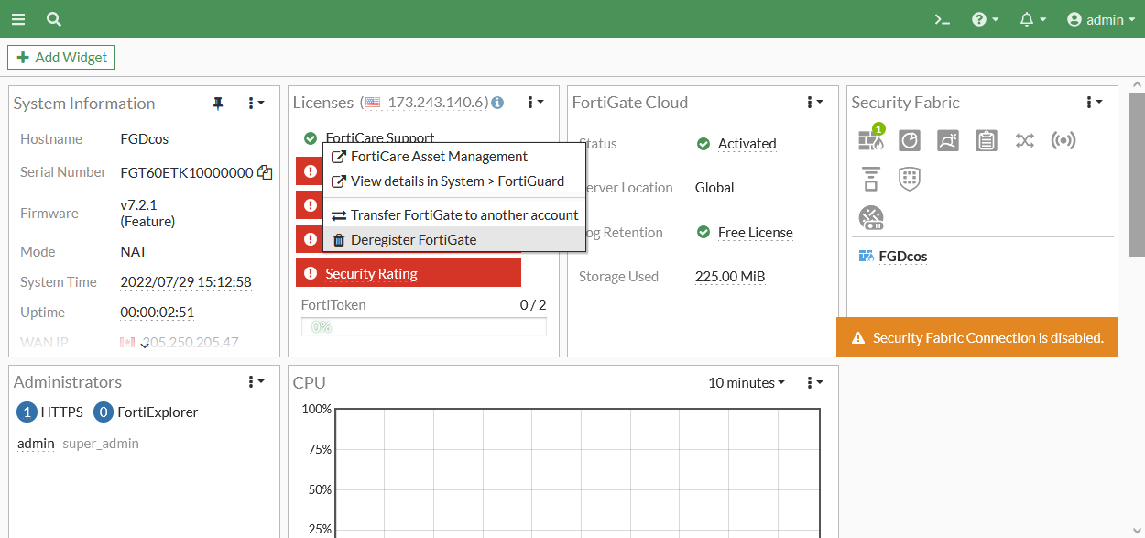The width and height of the screenshot is (1145, 538).
Task: Click the serial number FGT60ETK10000000
Action: point(187,172)
